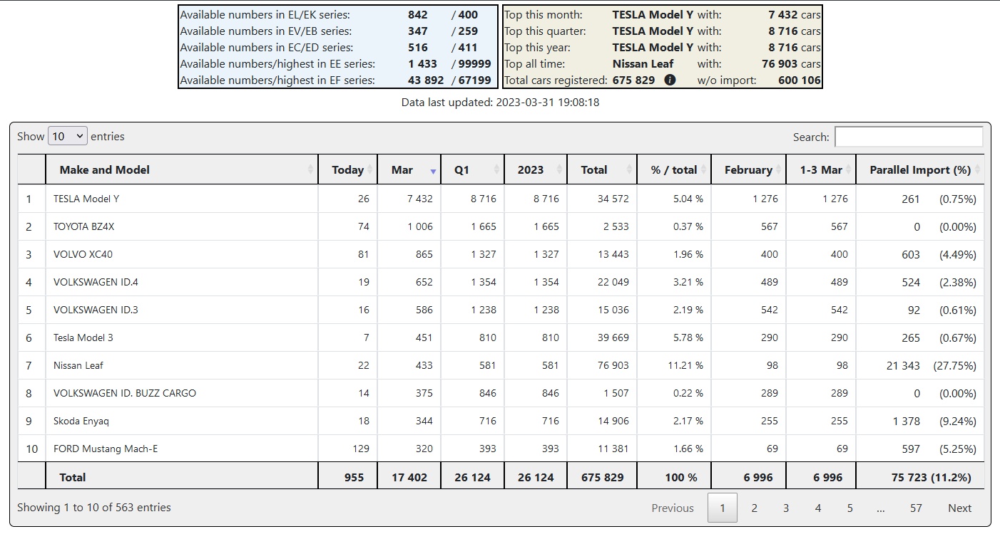
Task: Click the 600 106 w/o import value
Action: pos(799,80)
